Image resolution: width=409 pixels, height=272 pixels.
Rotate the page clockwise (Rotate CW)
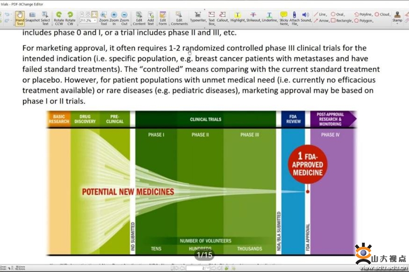[70, 18]
